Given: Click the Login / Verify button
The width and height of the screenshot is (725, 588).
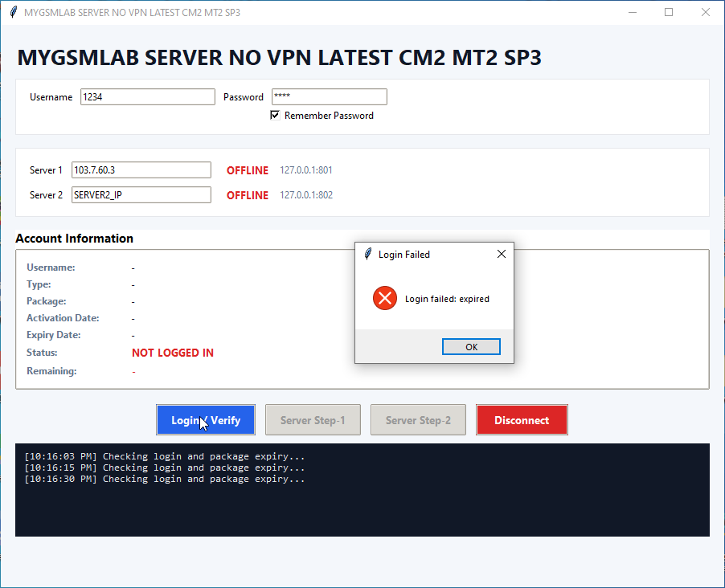Looking at the screenshot, I should [206, 420].
